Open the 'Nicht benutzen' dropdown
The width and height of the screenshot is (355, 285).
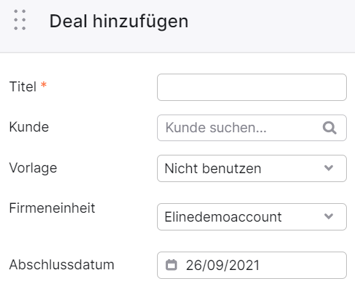coord(252,168)
